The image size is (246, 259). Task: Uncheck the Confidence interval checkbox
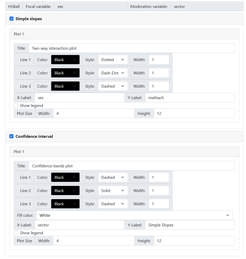click(x=11, y=137)
